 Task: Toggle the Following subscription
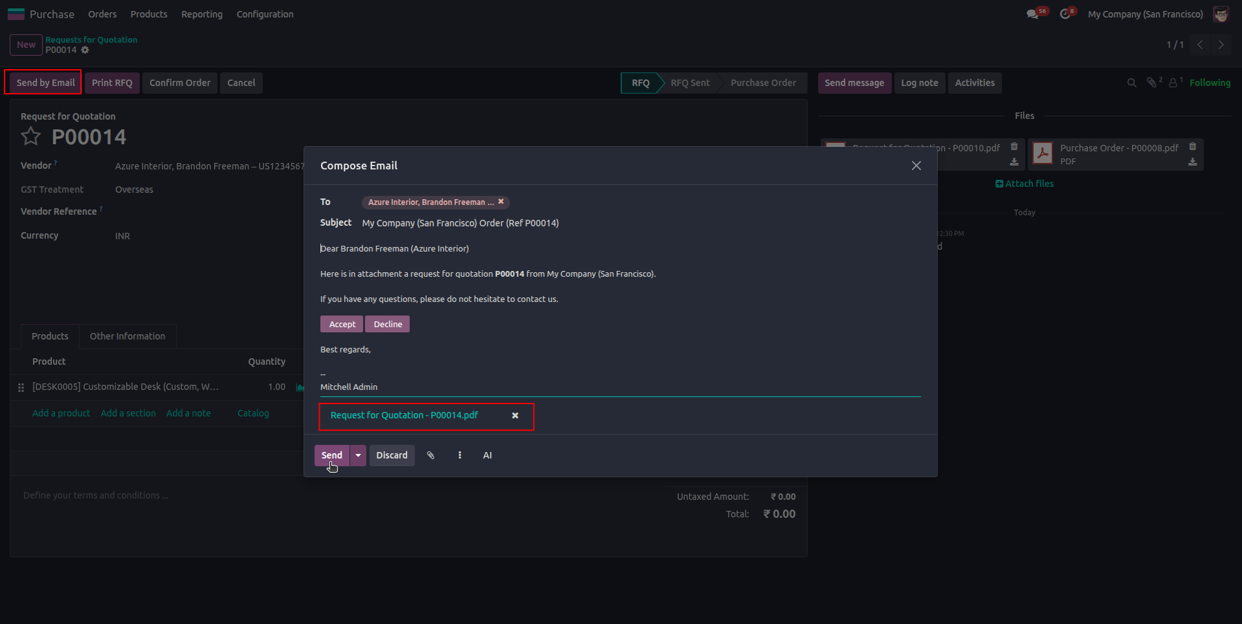(x=1210, y=83)
